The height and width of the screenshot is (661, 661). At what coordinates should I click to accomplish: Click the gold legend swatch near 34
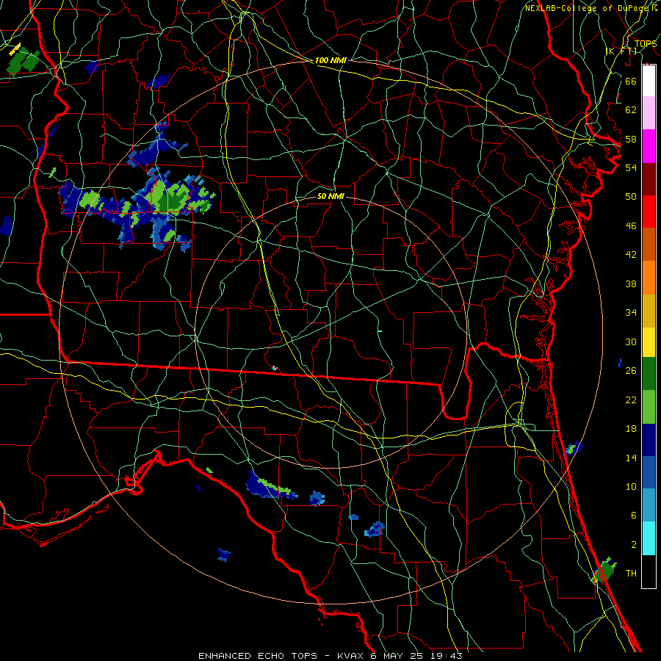(x=649, y=311)
